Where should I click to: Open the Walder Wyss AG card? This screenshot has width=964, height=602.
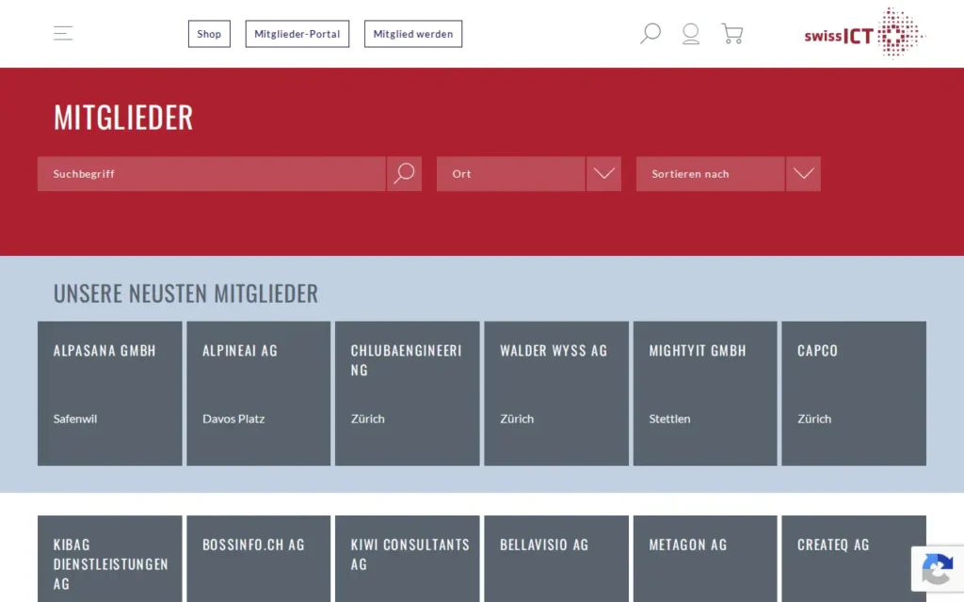[556, 393]
